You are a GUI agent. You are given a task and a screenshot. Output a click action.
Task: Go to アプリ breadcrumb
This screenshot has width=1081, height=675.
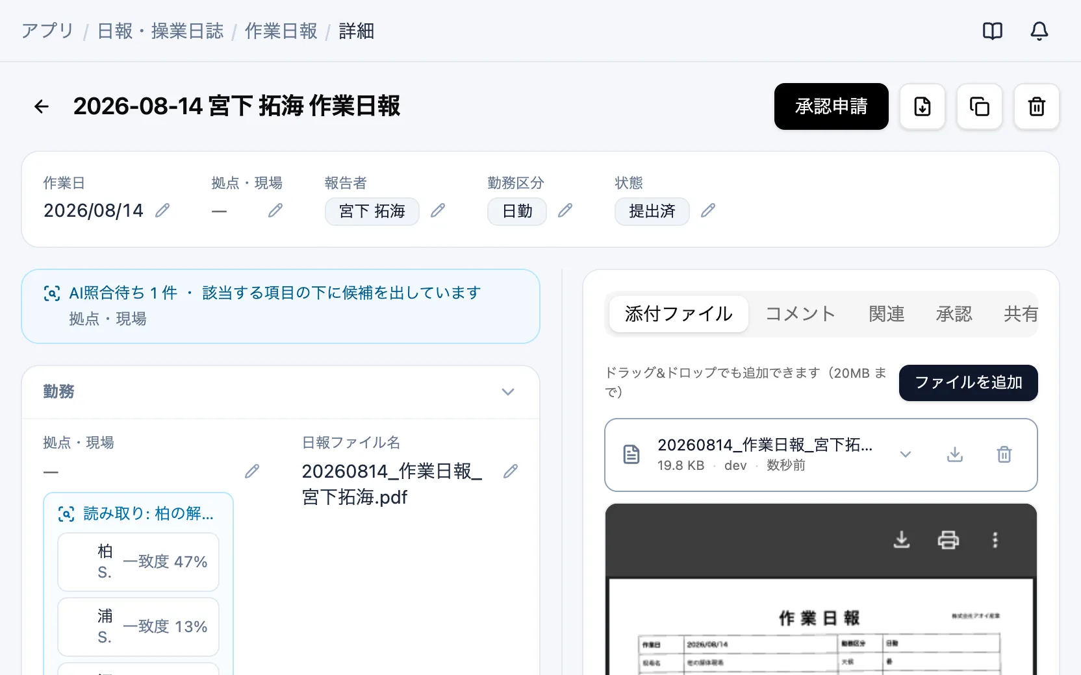pos(47,31)
